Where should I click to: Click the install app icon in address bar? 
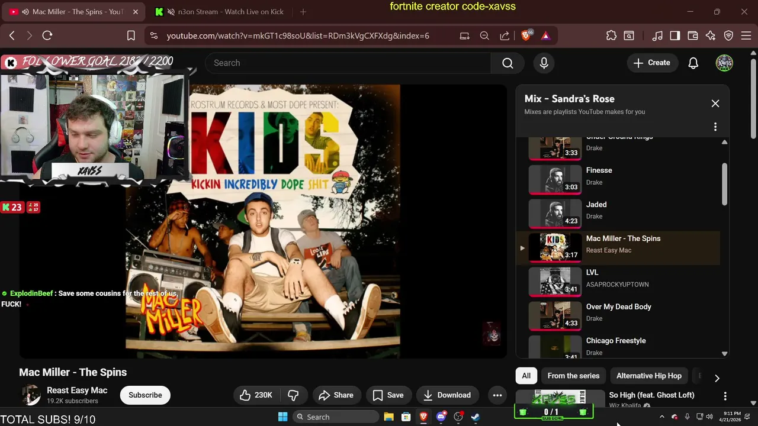[465, 35]
